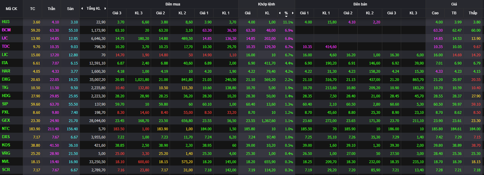Click the left arrow beside Tổng KL header
Viewport: 484px width, 175px height.
point(82,8)
